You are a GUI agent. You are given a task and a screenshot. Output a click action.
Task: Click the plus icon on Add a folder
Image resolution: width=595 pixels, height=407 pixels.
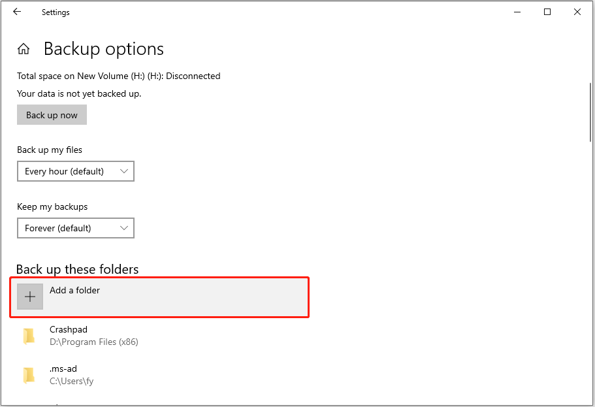30,296
